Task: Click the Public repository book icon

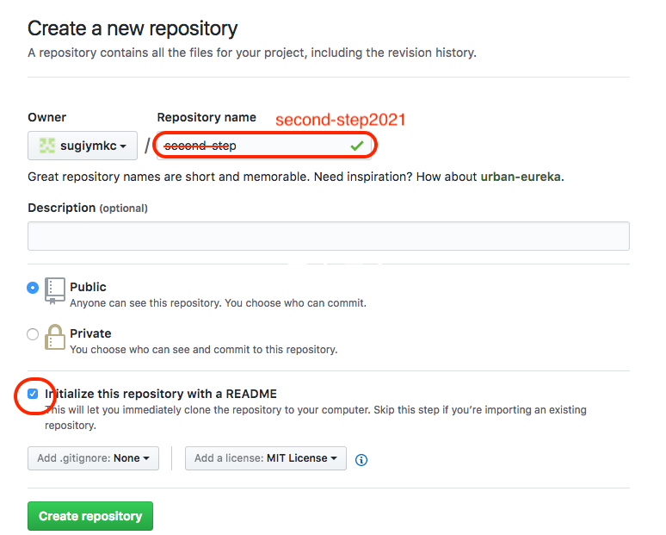Action: [x=55, y=291]
